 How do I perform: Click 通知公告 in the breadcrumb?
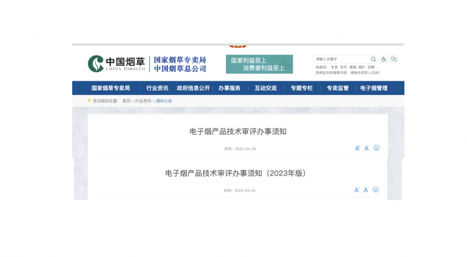pyautogui.click(x=164, y=101)
